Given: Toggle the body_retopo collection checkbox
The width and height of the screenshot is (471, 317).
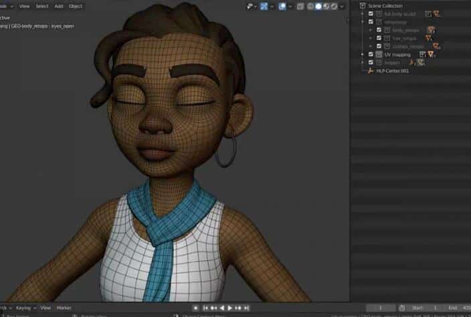Looking at the screenshot, I should click(379, 30).
